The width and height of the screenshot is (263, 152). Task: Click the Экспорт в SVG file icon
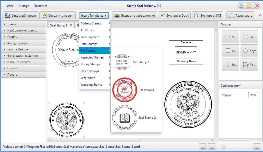(197, 15)
